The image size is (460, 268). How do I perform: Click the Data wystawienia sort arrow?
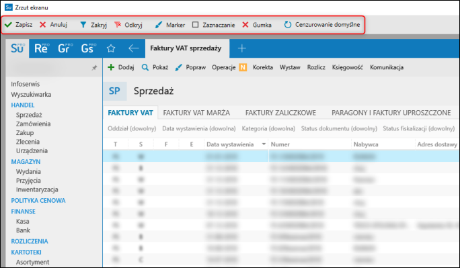pos(264,144)
